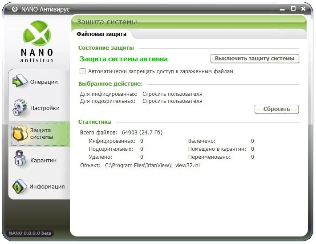Click the Сбросить button
Screen dimensions: 316x244
point(276,109)
